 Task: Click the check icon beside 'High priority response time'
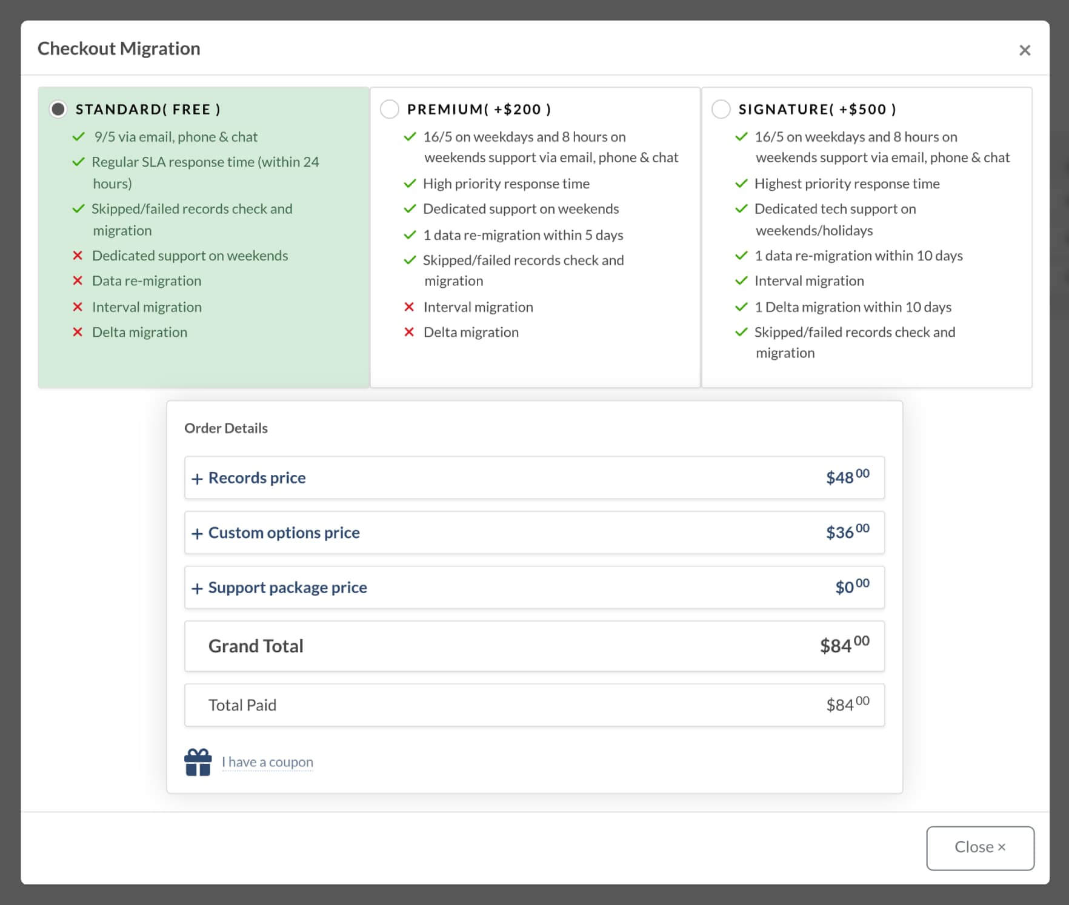click(x=410, y=184)
